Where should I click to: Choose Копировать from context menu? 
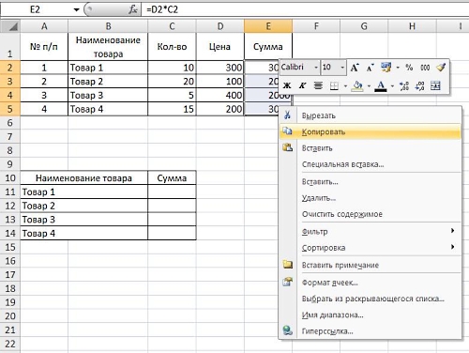[x=371, y=131]
